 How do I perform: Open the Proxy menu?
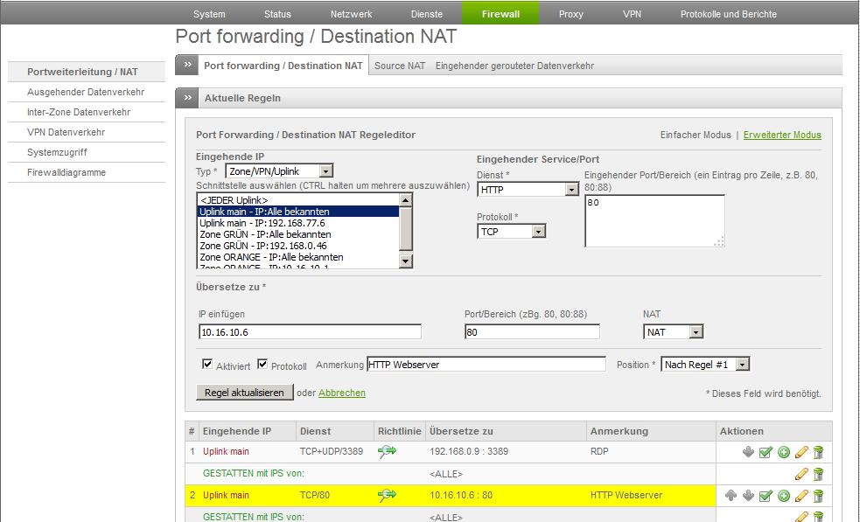(x=571, y=14)
